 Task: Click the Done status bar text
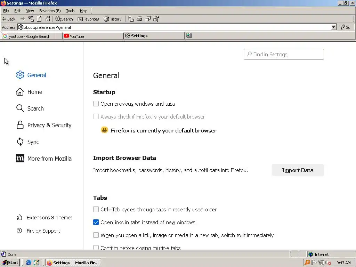pos(12,254)
